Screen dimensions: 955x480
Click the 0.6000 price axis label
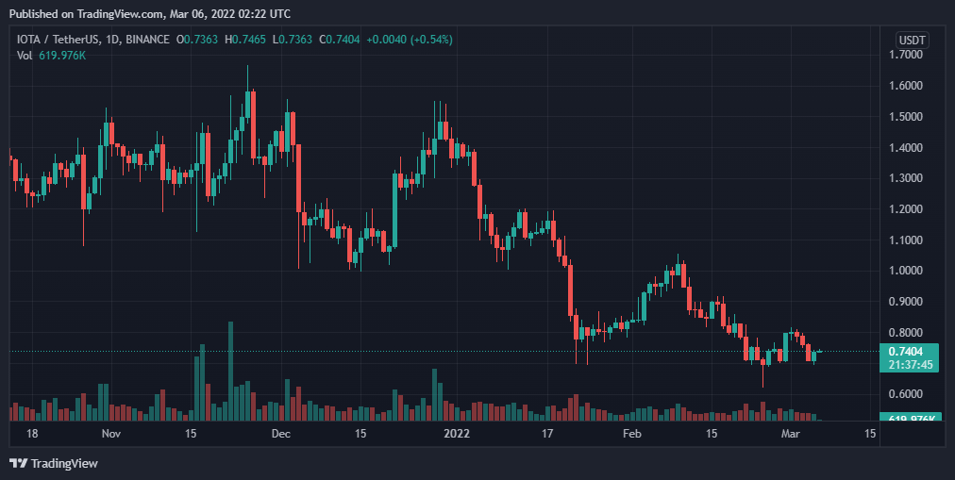click(906, 394)
